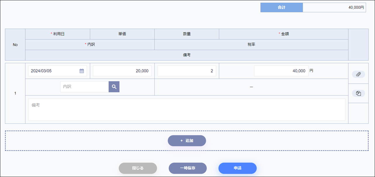Copy row 1 with the duplicate icon

[358, 93]
